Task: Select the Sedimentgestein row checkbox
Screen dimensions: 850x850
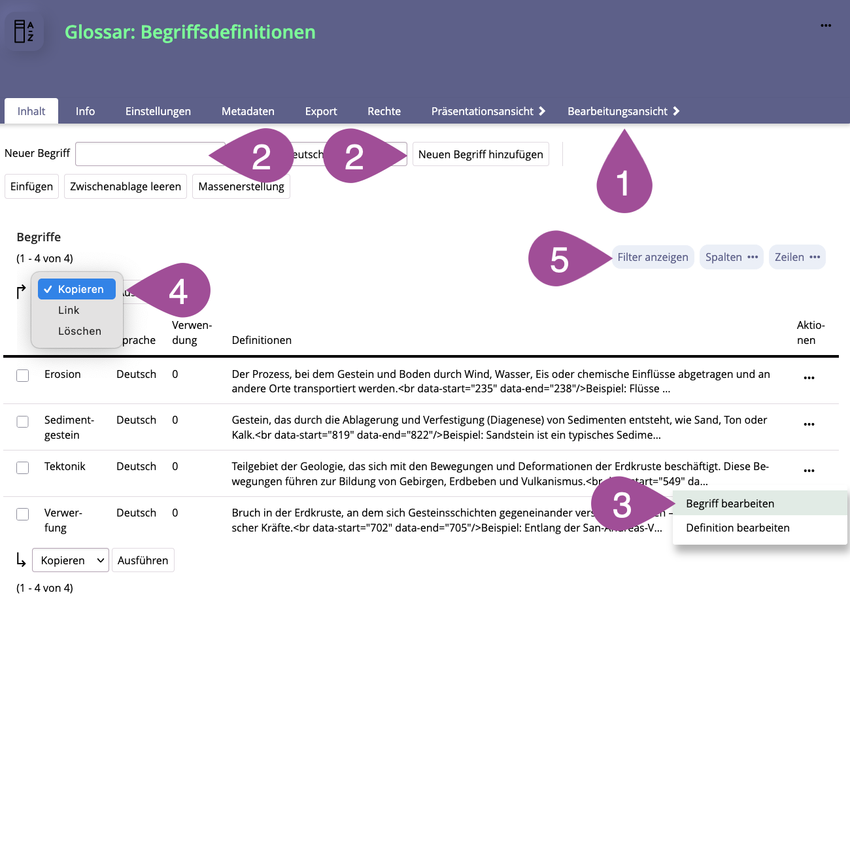Action: click(23, 422)
